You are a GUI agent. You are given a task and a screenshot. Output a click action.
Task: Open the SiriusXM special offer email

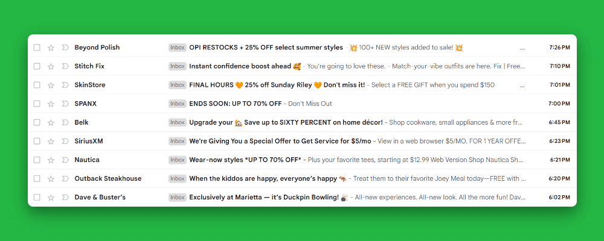point(281,141)
